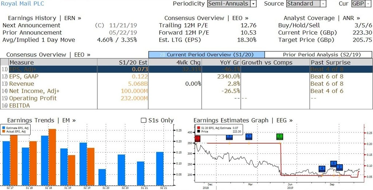Screen dimensions: 373x190
Task: Click blue marker 1 on estimates graph
Action: [x=249, y=137]
